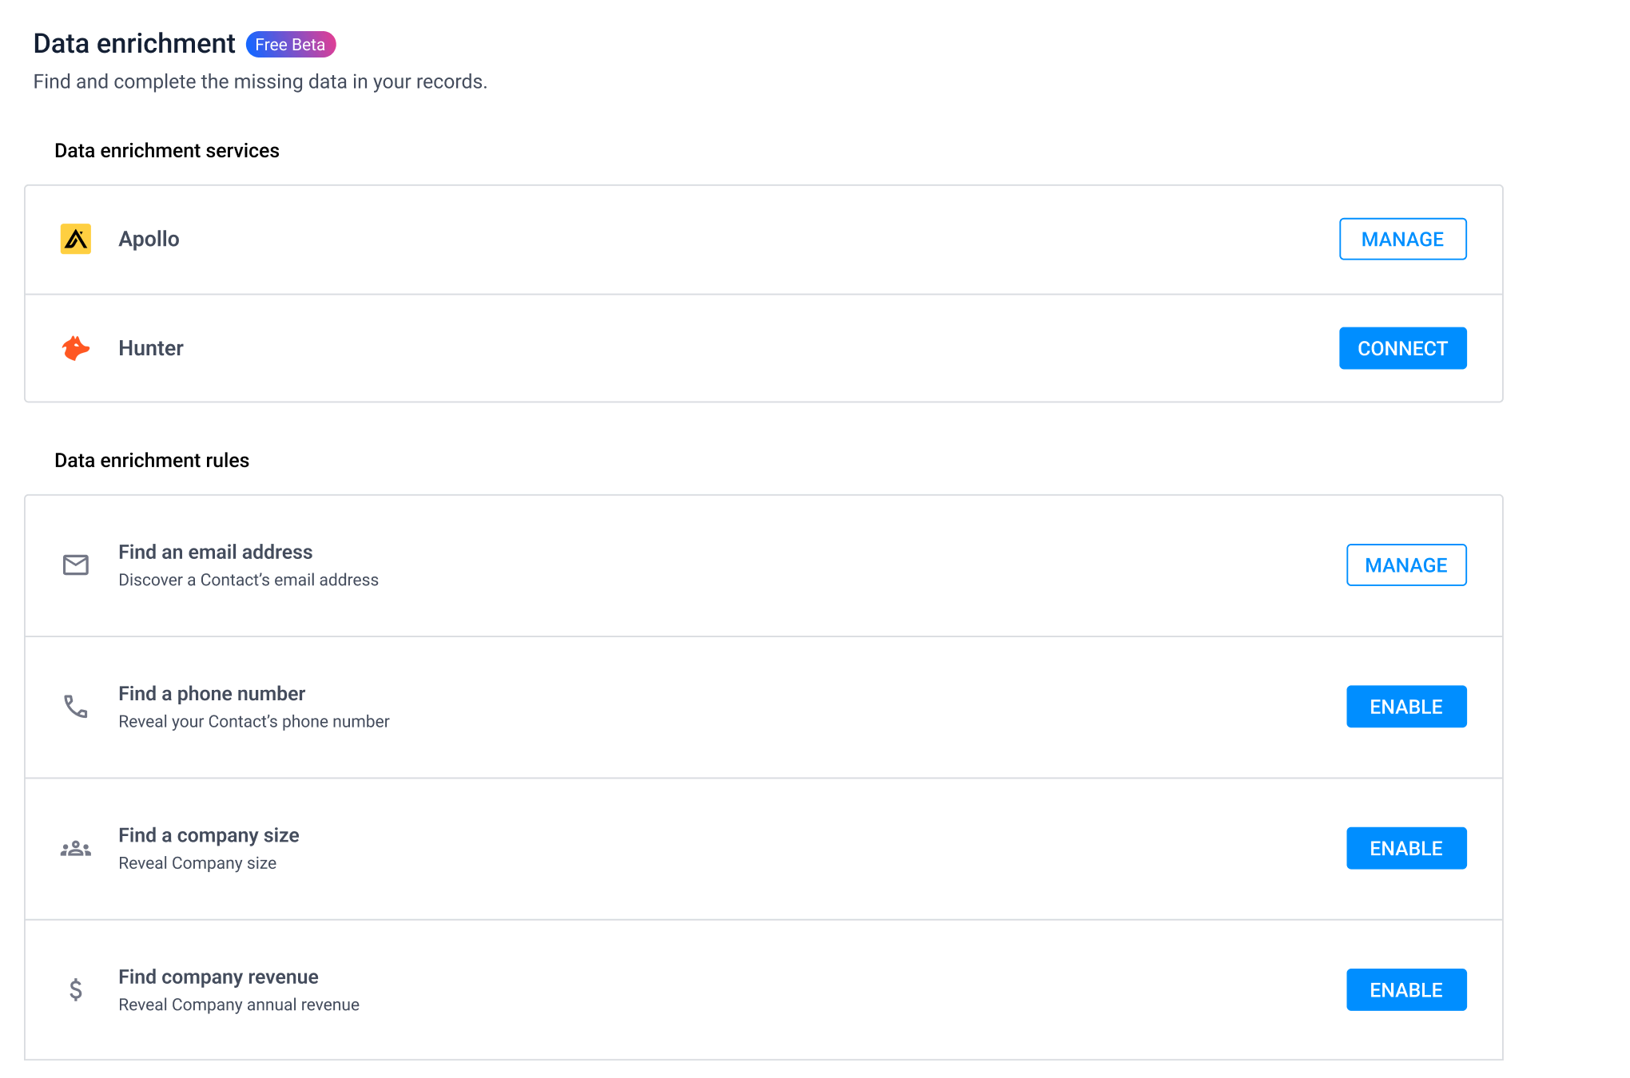Click the Hunter fox icon

[x=75, y=348]
